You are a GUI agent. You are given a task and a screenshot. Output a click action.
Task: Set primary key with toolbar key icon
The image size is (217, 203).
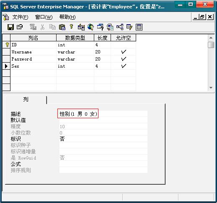click(71, 27)
